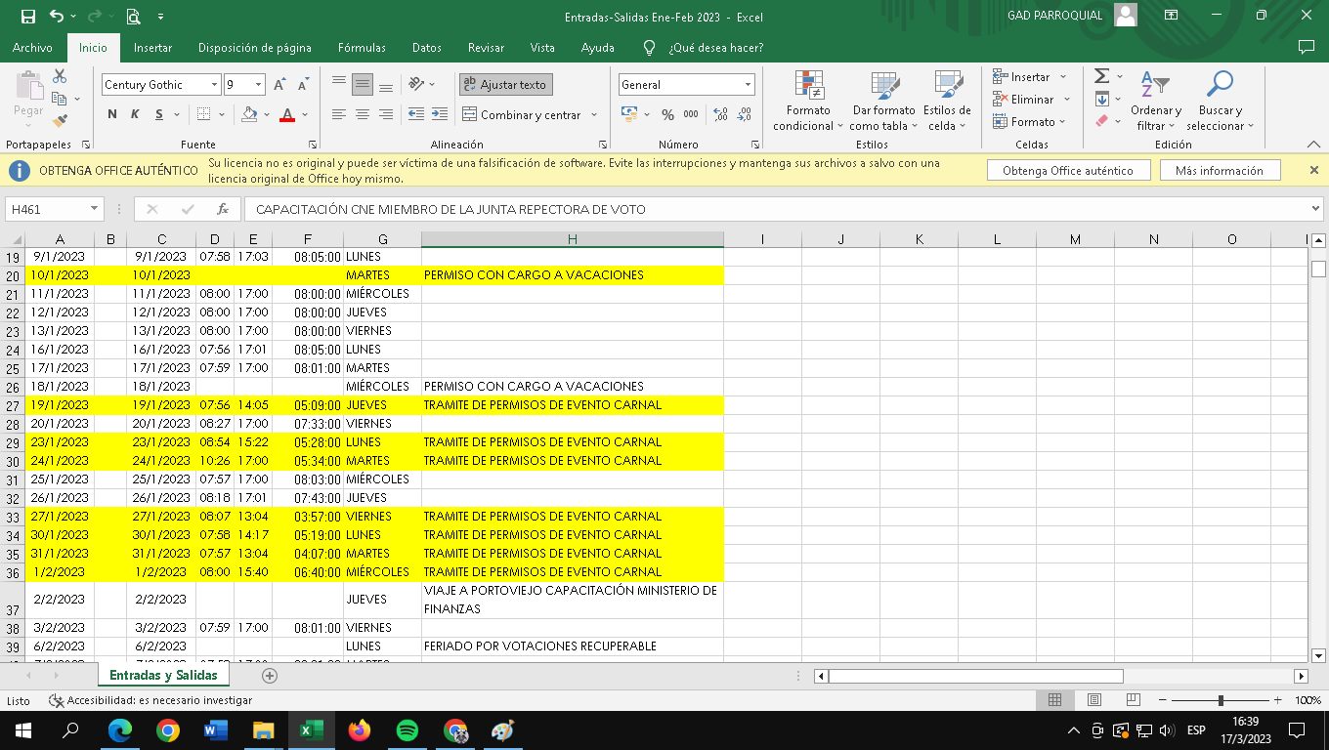This screenshot has height=750, width=1329.
Task: Click the Insert Function fx icon
Action: (223, 209)
